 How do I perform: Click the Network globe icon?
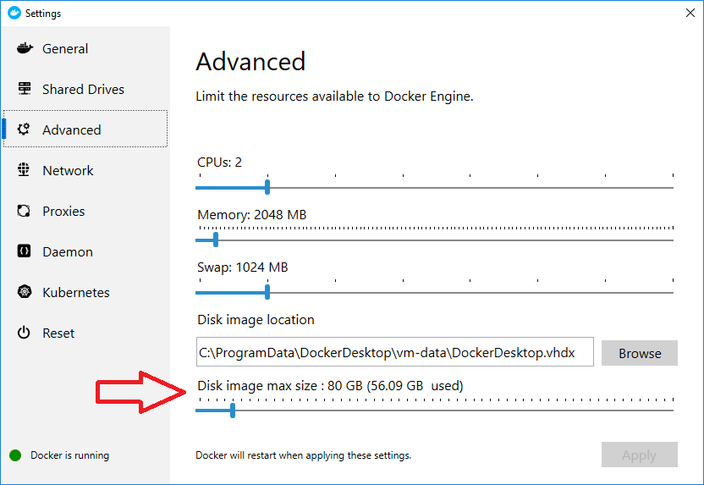pyautogui.click(x=24, y=170)
